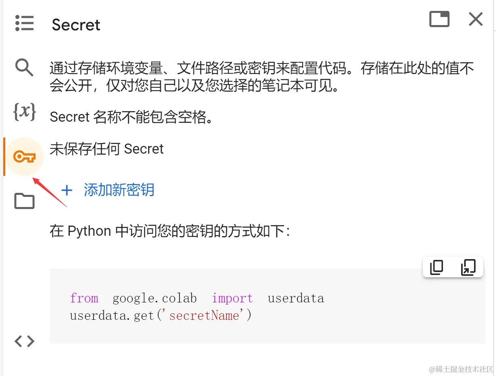Pop out the Secret panel
Viewport: 496px width, 376px height.
pyautogui.click(x=439, y=19)
